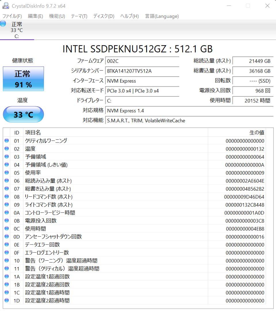Open the 編集(E) menu

click(x=35, y=16)
